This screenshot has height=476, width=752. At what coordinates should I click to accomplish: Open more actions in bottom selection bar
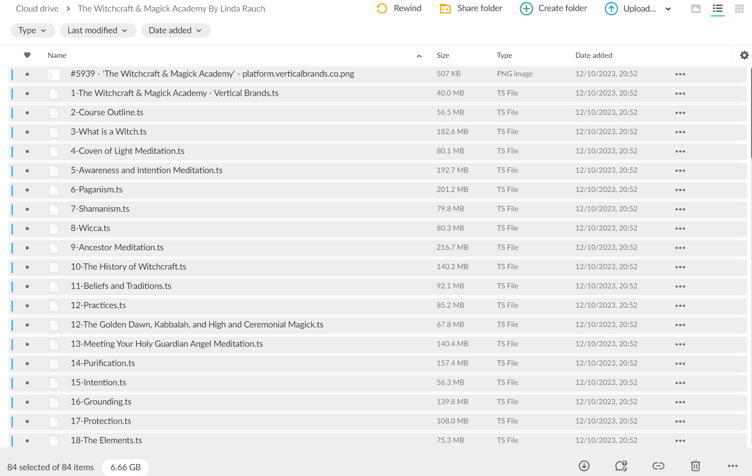click(733, 466)
